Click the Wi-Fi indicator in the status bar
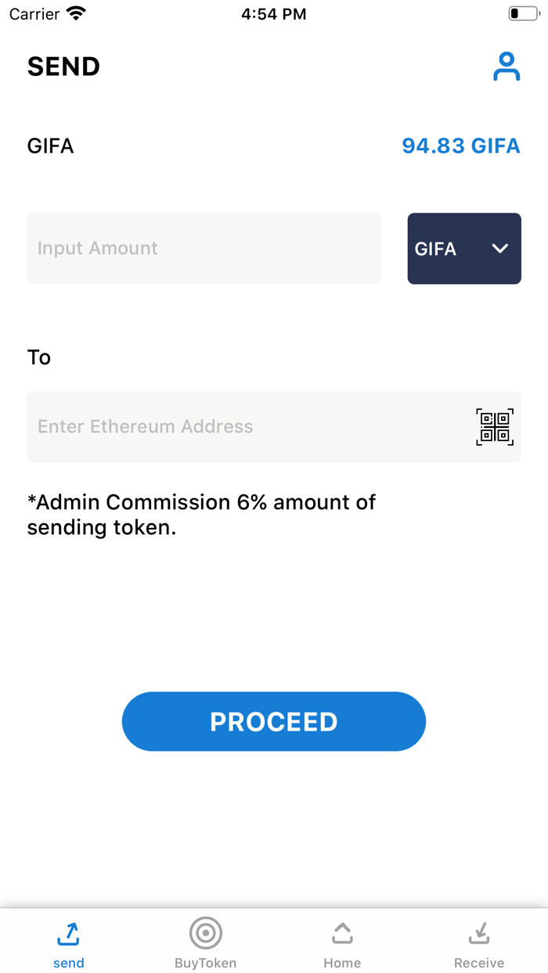This screenshot has height=973, width=548. [76, 13]
